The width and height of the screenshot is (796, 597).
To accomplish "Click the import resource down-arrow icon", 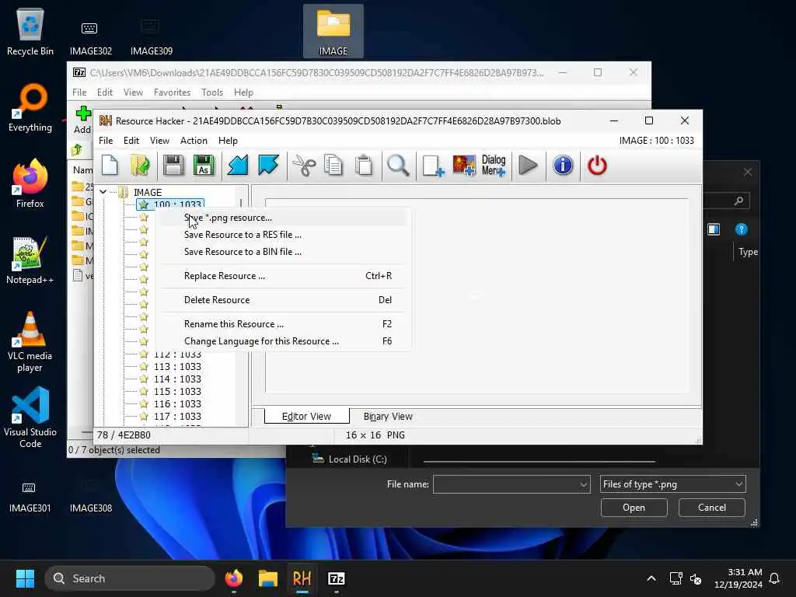I will coord(238,166).
